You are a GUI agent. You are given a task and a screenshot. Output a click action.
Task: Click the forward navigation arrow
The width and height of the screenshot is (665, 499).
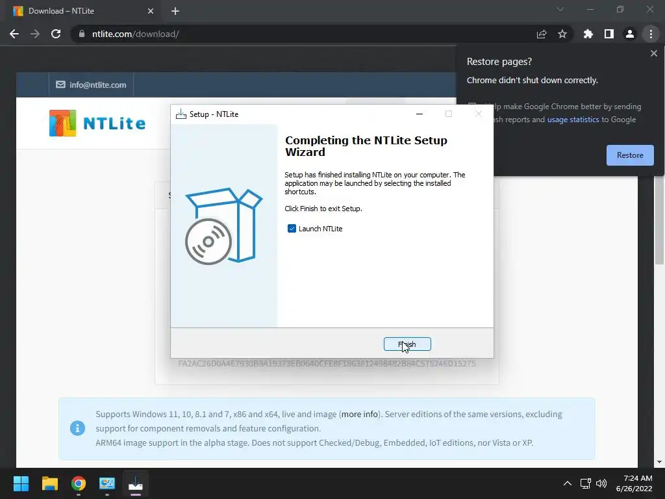tap(35, 34)
